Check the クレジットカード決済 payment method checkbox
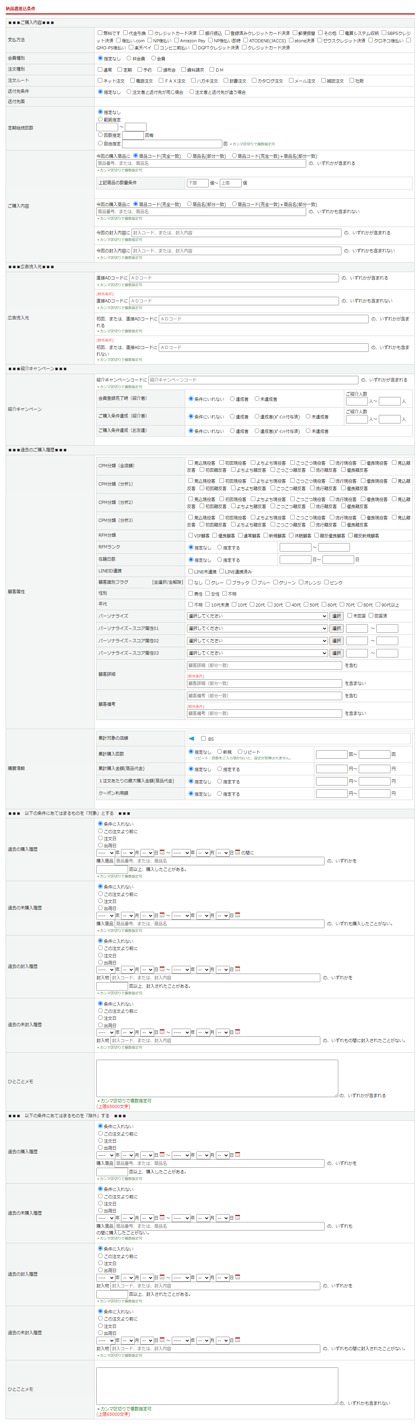 [x=151, y=33]
